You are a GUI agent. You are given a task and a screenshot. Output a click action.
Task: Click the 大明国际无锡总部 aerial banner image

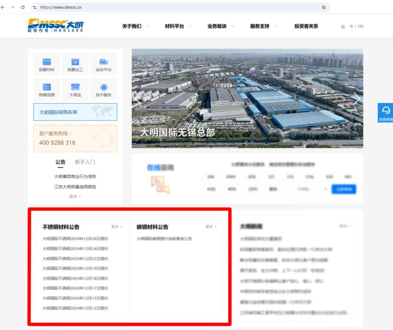[x=247, y=98]
